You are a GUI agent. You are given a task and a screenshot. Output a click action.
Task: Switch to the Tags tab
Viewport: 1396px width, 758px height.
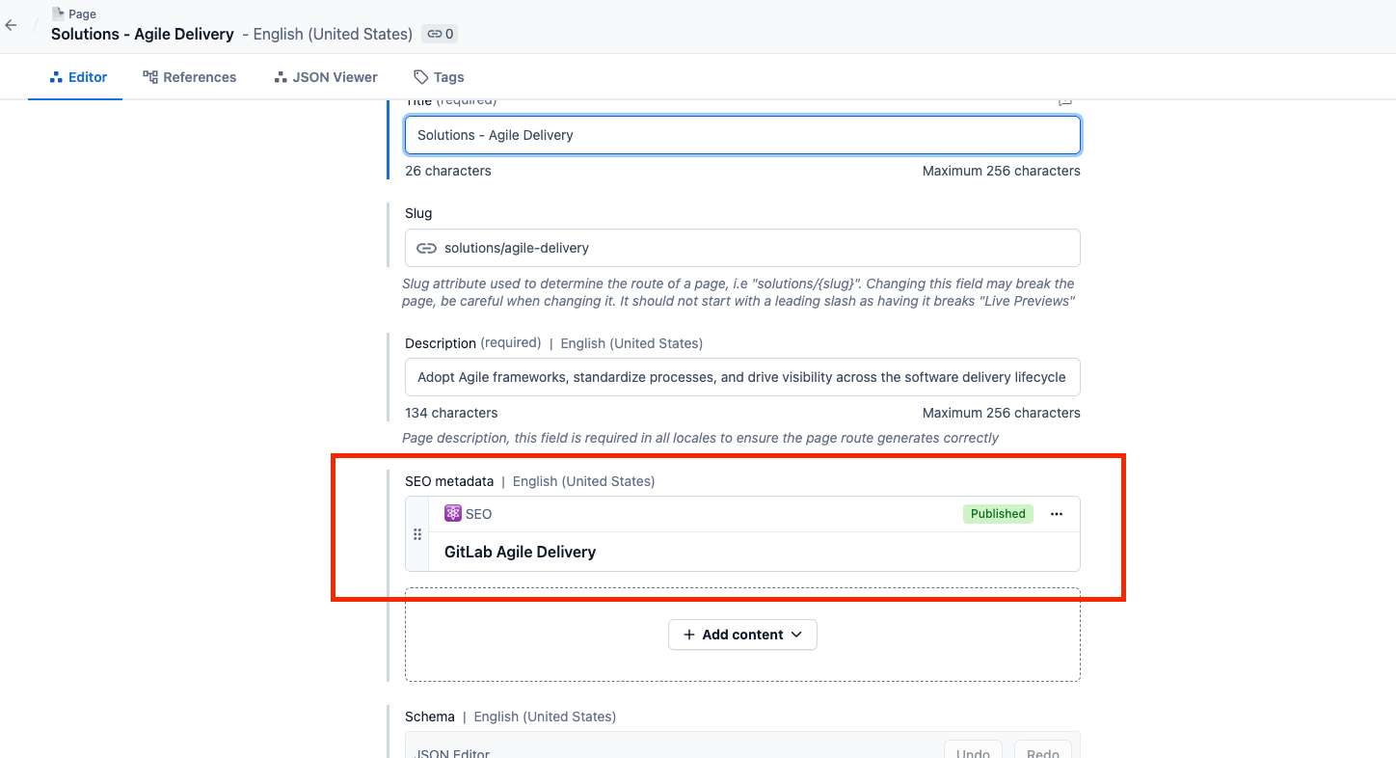click(x=439, y=77)
